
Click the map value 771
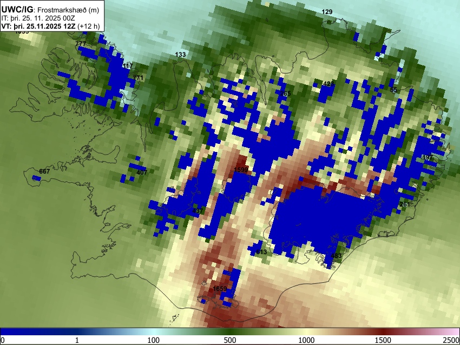(138, 78)
